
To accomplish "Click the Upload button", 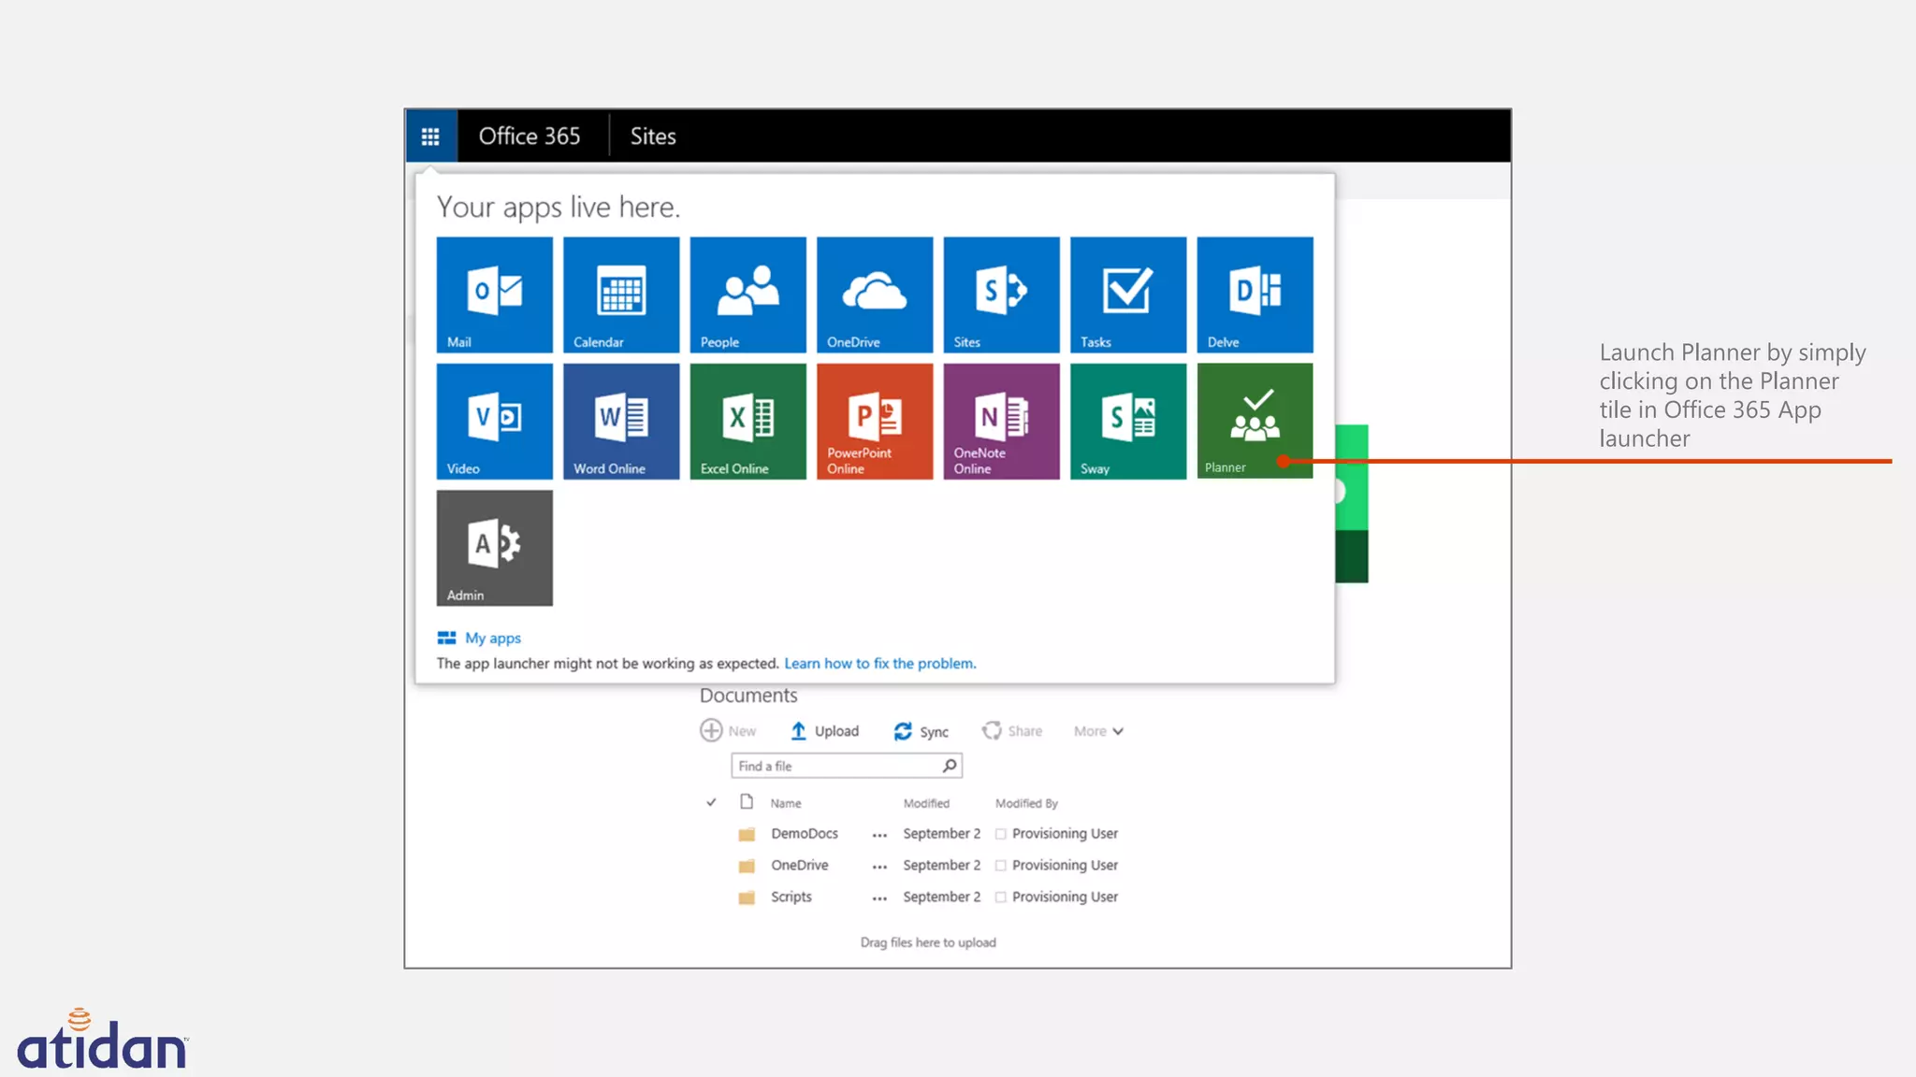I will [824, 731].
